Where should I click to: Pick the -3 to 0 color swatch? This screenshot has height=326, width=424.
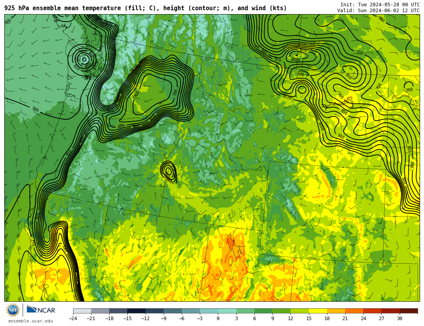(209, 311)
